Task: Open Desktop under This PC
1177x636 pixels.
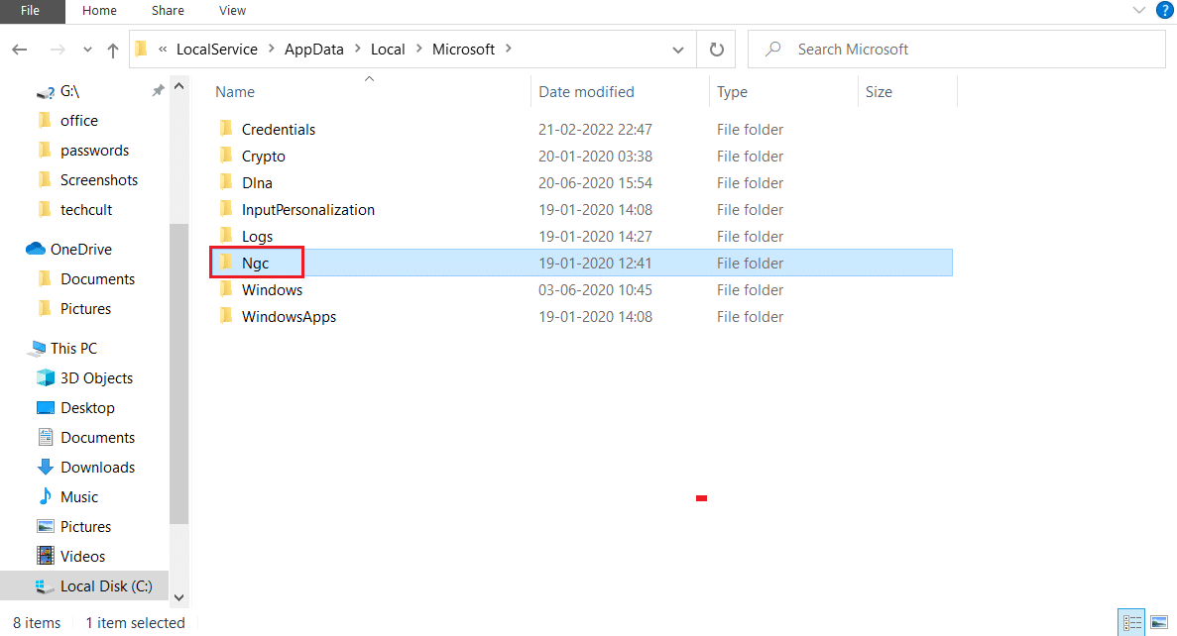Action: 88,408
